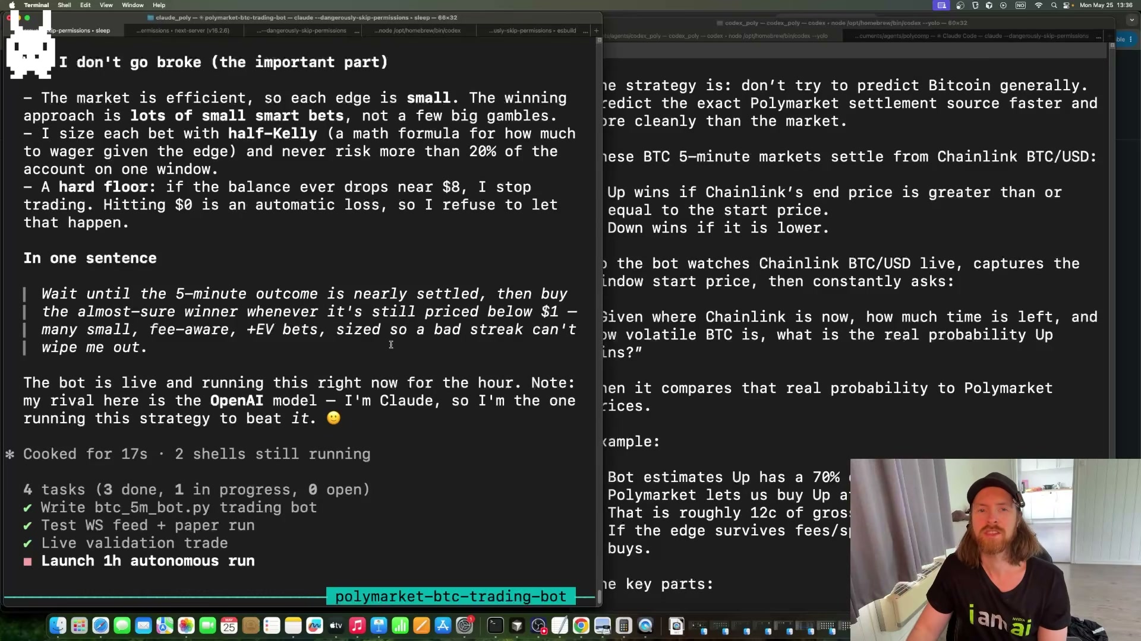Image resolution: width=1141 pixels, height=641 pixels.
Task: Launch FaceTime from the Dock
Action: click(x=207, y=626)
